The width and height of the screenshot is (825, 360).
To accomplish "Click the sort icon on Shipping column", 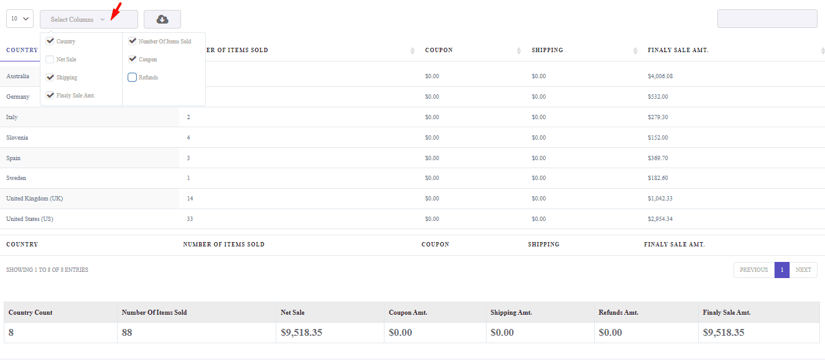I will pyautogui.click(x=635, y=50).
